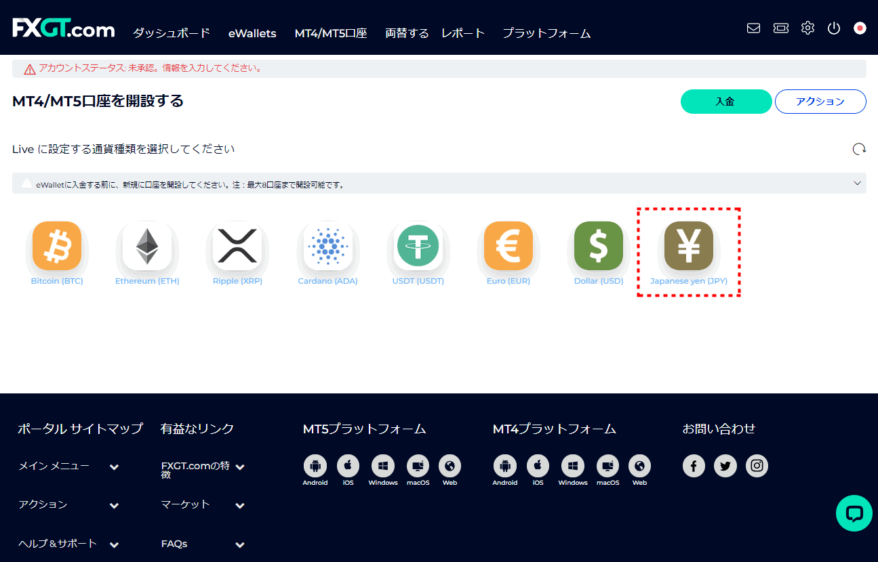Download MT4 for Windows
This screenshot has width=878, height=562.
(573, 465)
